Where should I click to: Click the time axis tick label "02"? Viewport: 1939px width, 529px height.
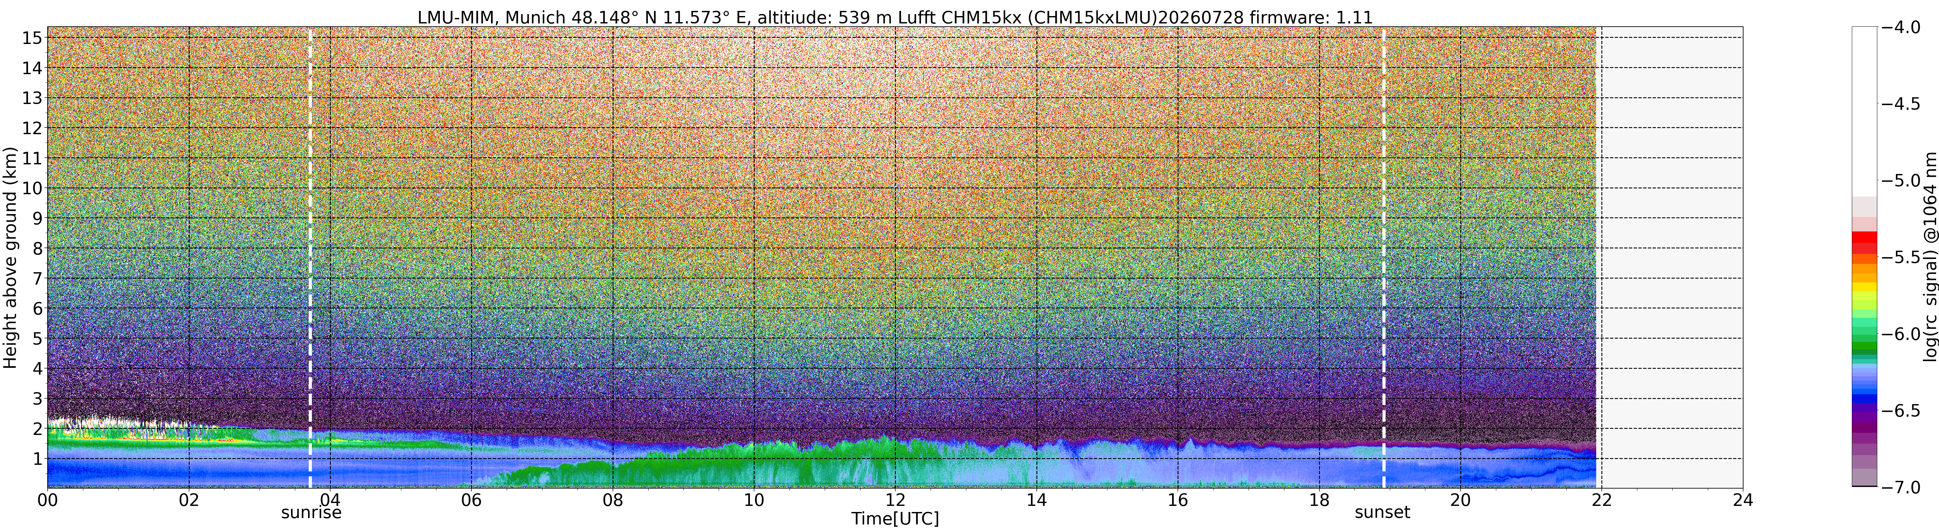[189, 500]
